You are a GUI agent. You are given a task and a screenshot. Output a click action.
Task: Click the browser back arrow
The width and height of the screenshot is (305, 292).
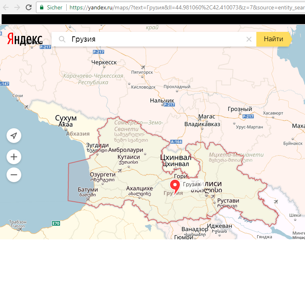tap(6, 7)
